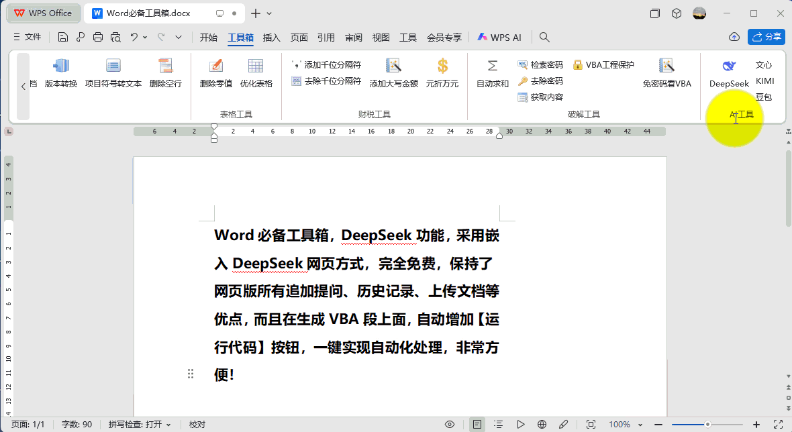Click the 分享 share button
The width and height of the screenshot is (792, 432).
(x=766, y=37)
